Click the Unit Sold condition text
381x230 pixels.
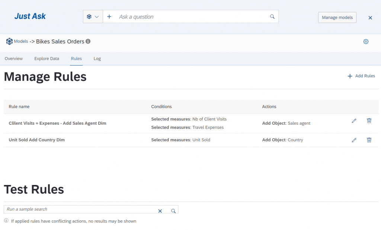(x=180, y=140)
